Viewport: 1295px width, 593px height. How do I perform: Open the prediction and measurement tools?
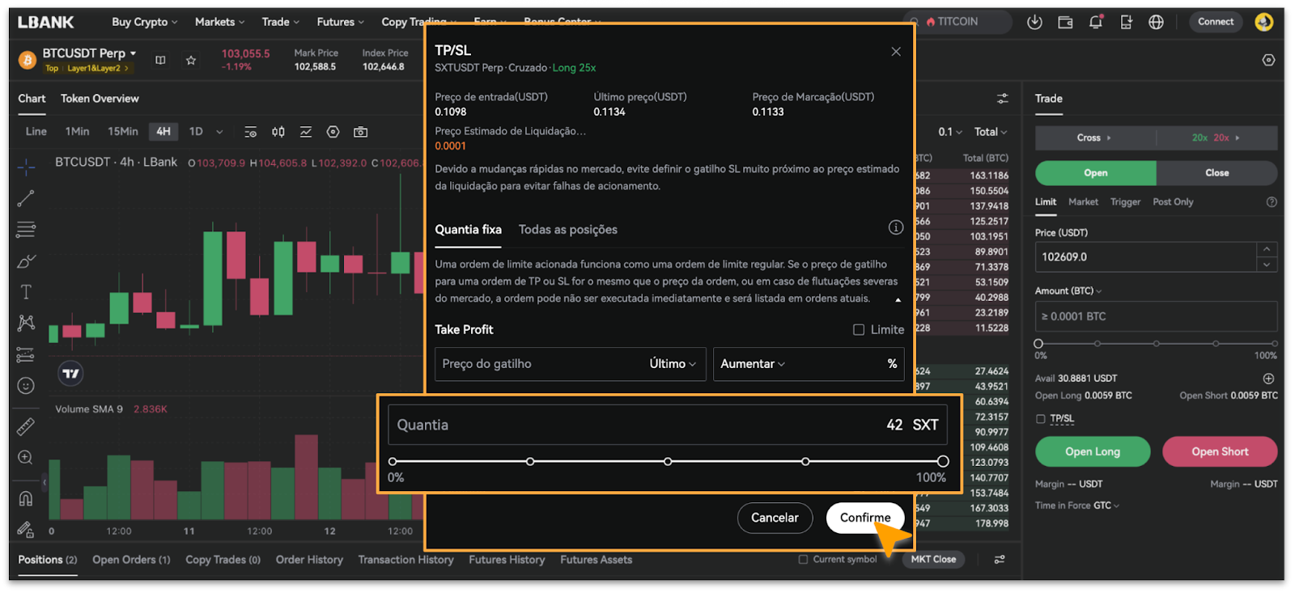(26, 354)
